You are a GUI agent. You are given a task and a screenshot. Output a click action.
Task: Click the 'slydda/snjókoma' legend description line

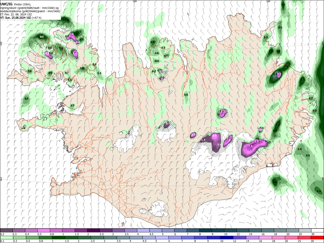pyautogui.click(x=30, y=11)
